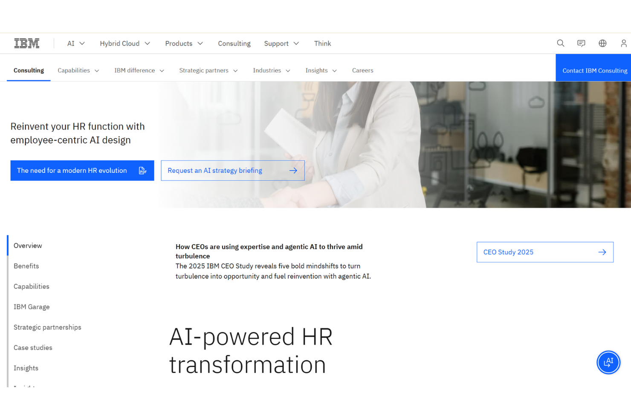
Task: Open the floating AI assistant bubble
Action: (608, 363)
